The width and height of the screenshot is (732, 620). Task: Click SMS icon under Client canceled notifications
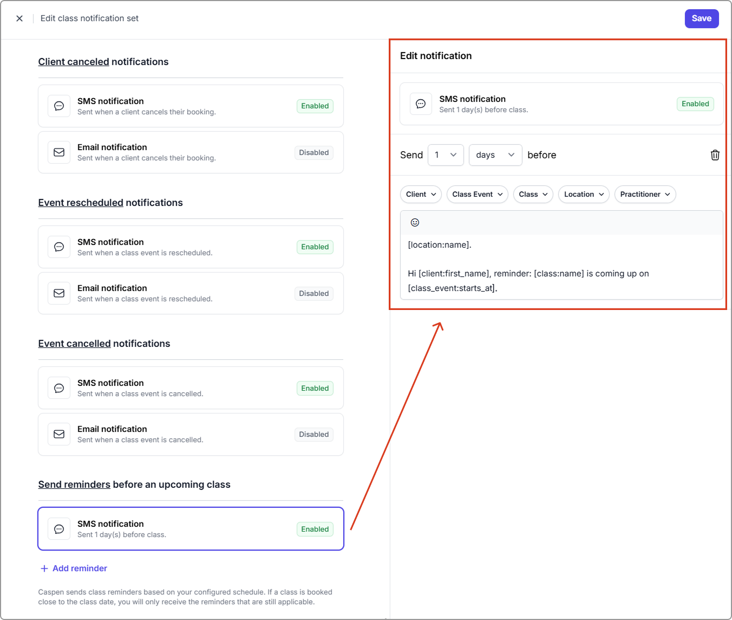[59, 106]
